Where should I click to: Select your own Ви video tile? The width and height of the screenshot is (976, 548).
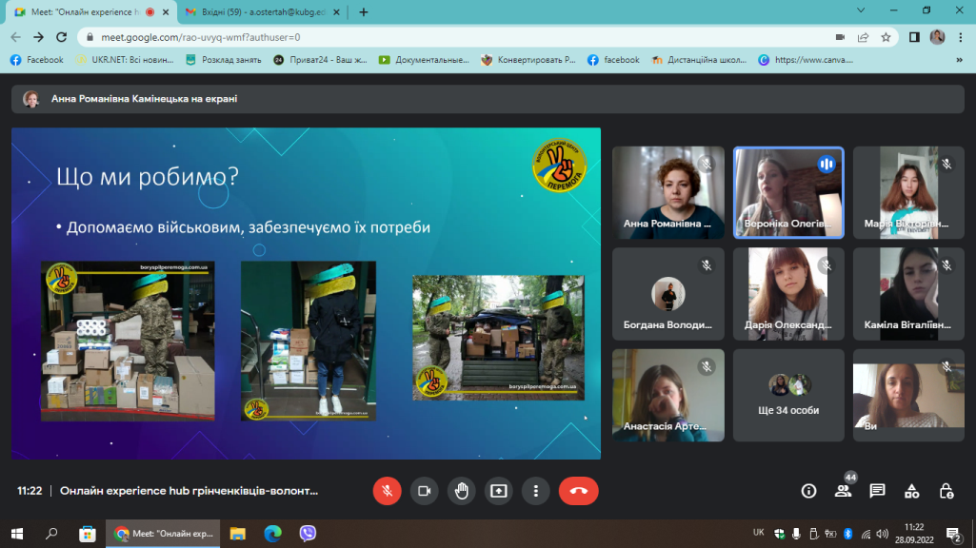point(908,395)
